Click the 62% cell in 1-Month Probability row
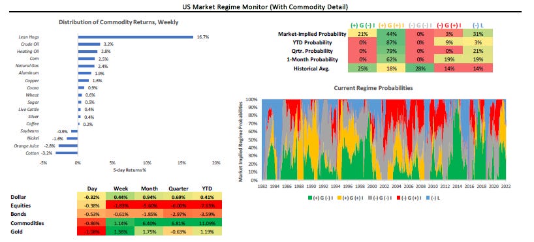 (391, 59)
